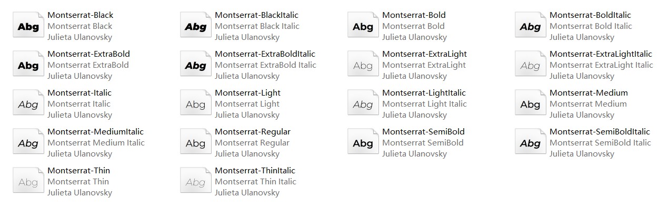
Task: Click the Montserrat-ExtraLight font icon
Action: [363, 65]
